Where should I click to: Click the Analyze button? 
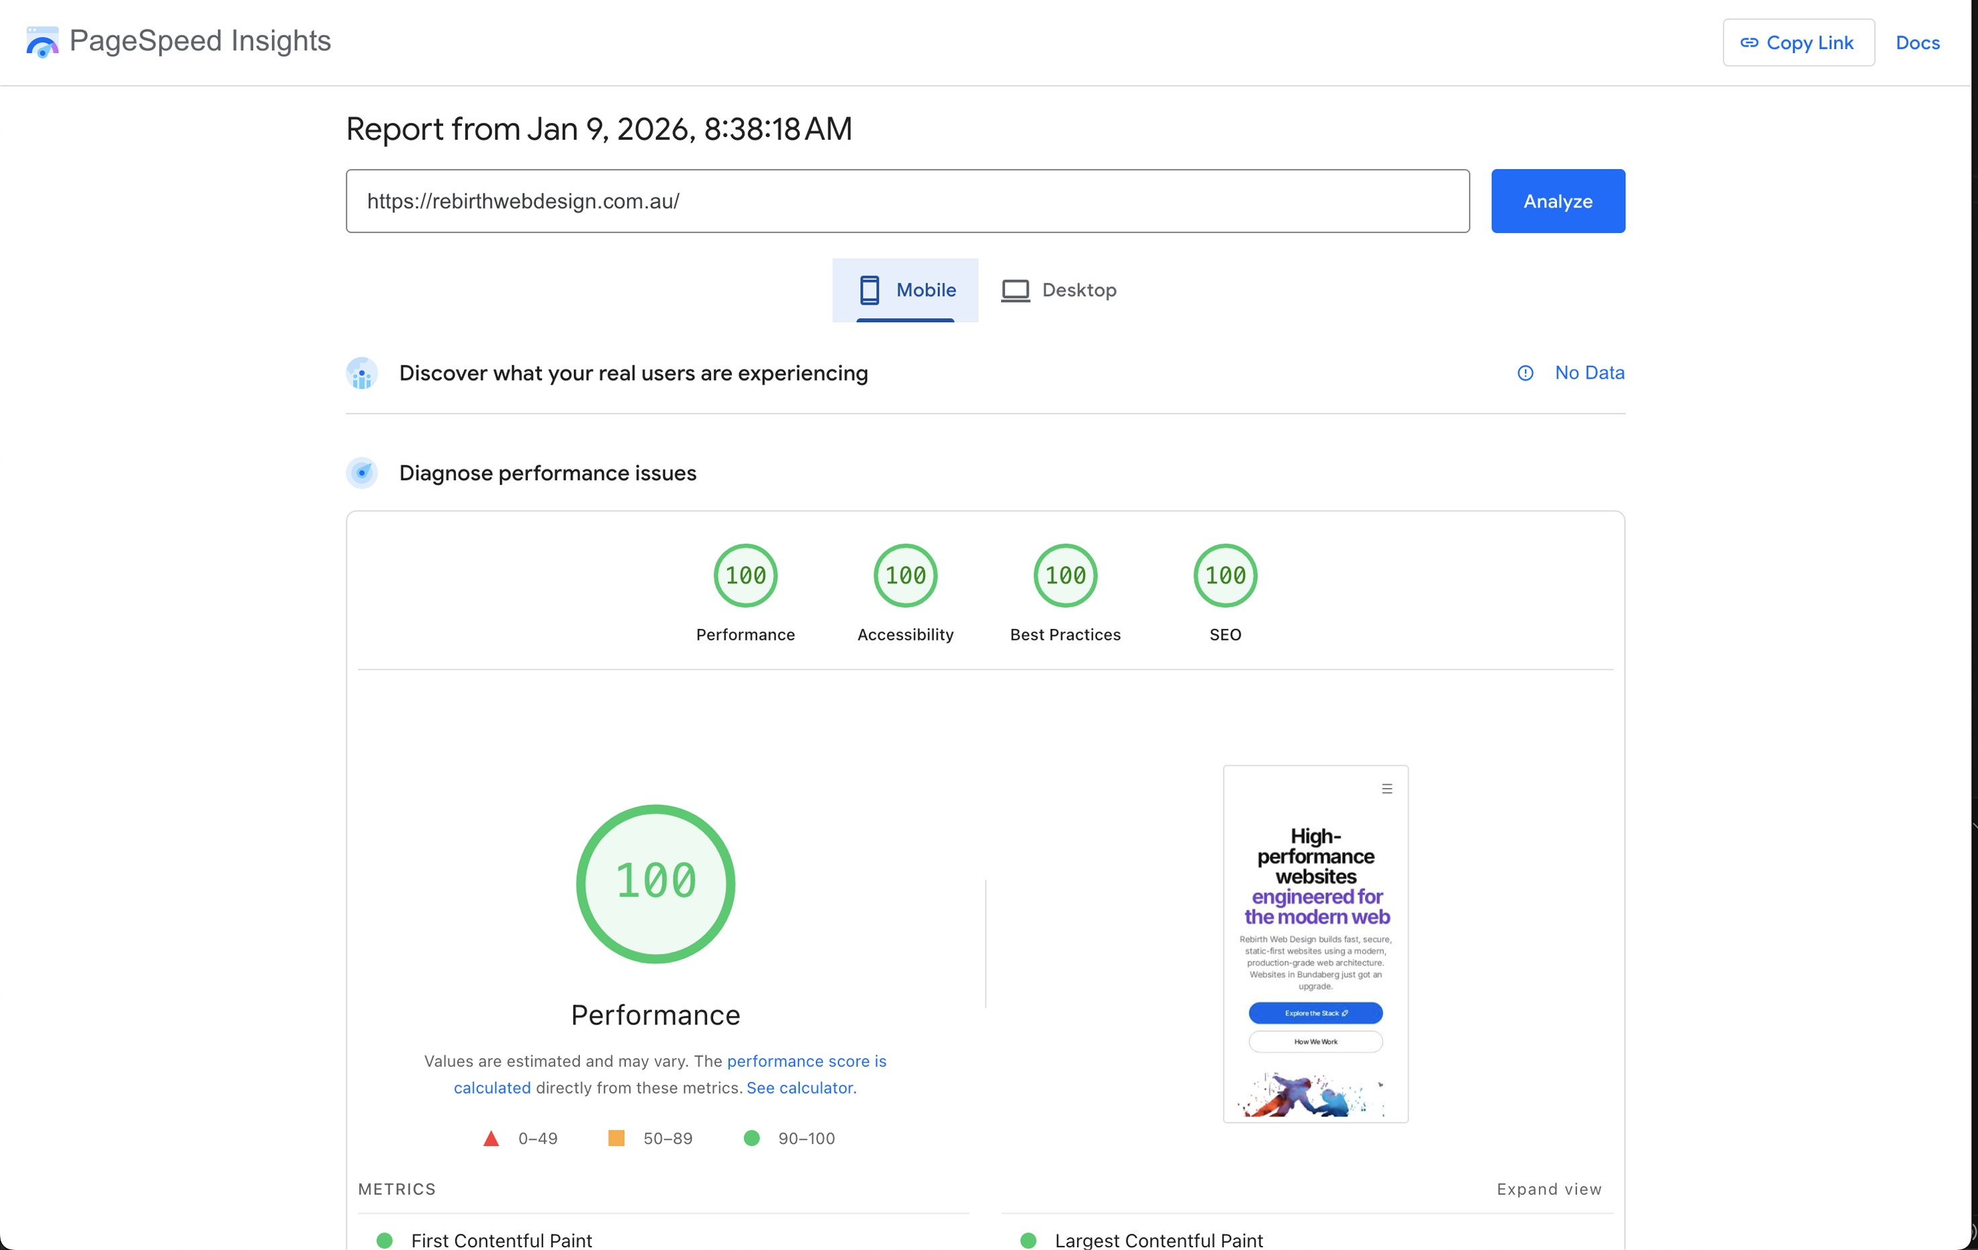point(1558,201)
